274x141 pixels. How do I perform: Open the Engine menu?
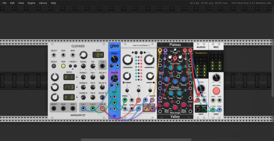[31, 3]
